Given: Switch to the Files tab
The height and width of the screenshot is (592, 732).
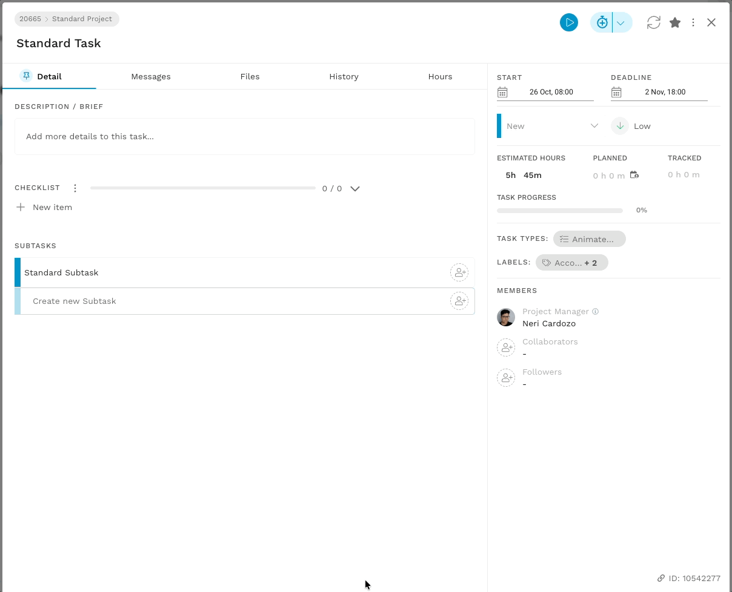Looking at the screenshot, I should coord(250,76).
